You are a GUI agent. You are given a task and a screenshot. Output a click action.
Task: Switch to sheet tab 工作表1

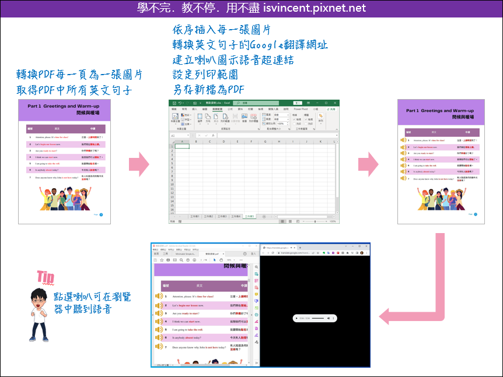pos(195,217)
